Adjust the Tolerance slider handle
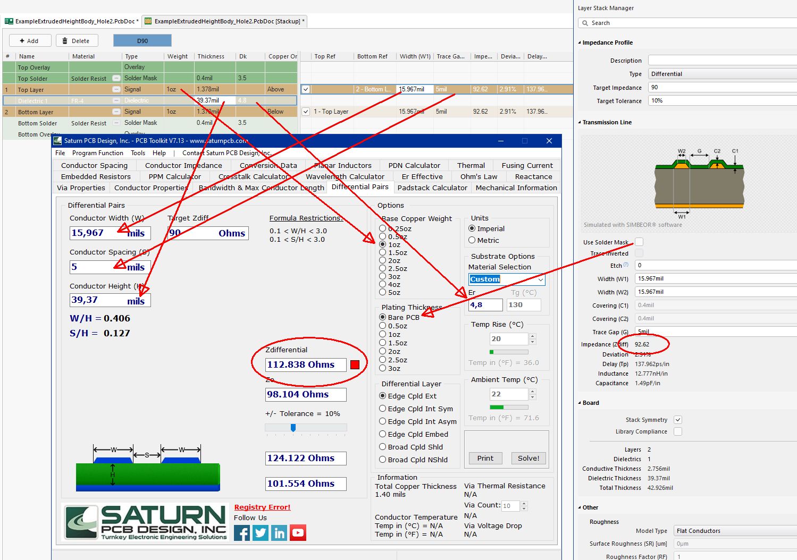797x560 pixels. coord(293,428)
